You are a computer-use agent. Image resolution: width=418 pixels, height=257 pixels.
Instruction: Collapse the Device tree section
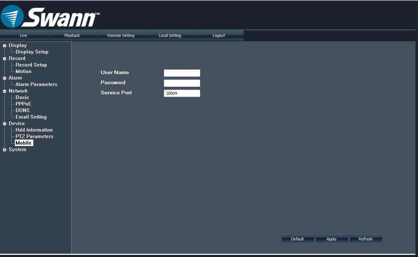(x=5, y=124)
